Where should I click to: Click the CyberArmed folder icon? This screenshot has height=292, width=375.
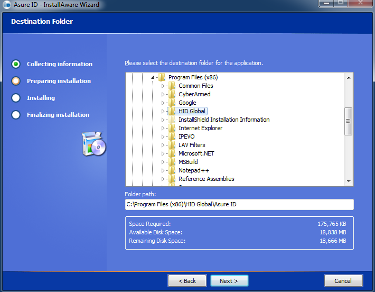tap(172, 94)
